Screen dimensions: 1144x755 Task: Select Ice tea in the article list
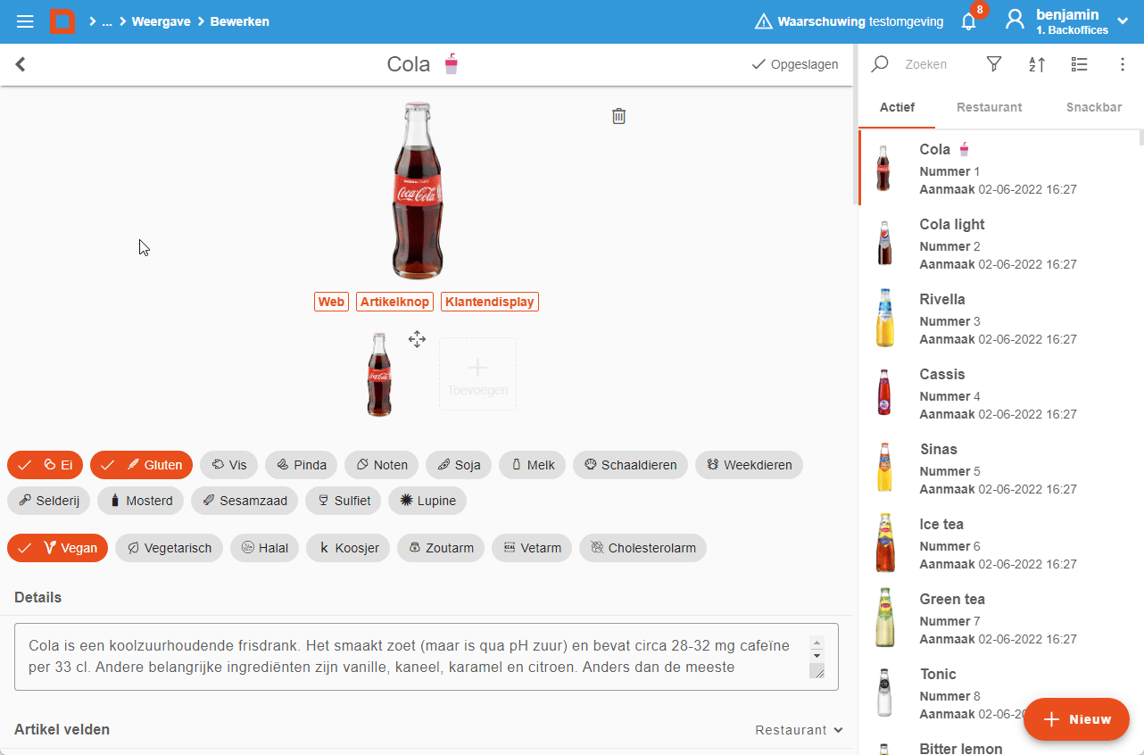(x=999, y=543)
